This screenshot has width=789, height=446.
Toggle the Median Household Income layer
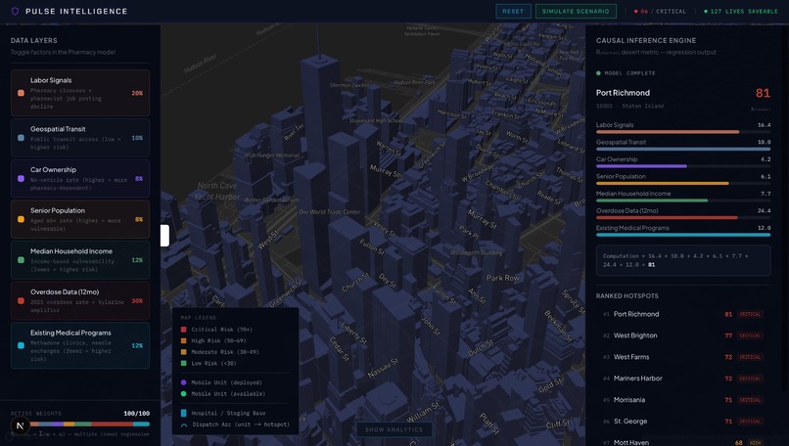click(80, 259)
